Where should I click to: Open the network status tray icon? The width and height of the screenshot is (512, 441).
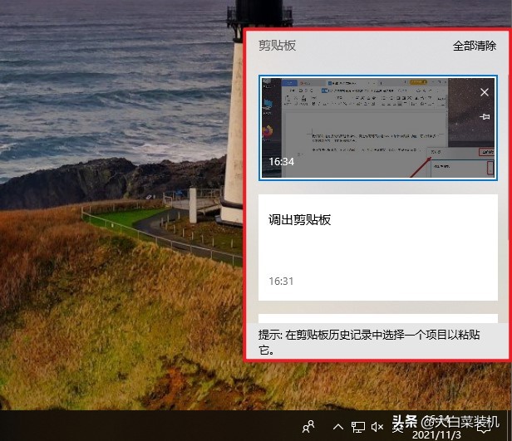[x=358, y=427]
